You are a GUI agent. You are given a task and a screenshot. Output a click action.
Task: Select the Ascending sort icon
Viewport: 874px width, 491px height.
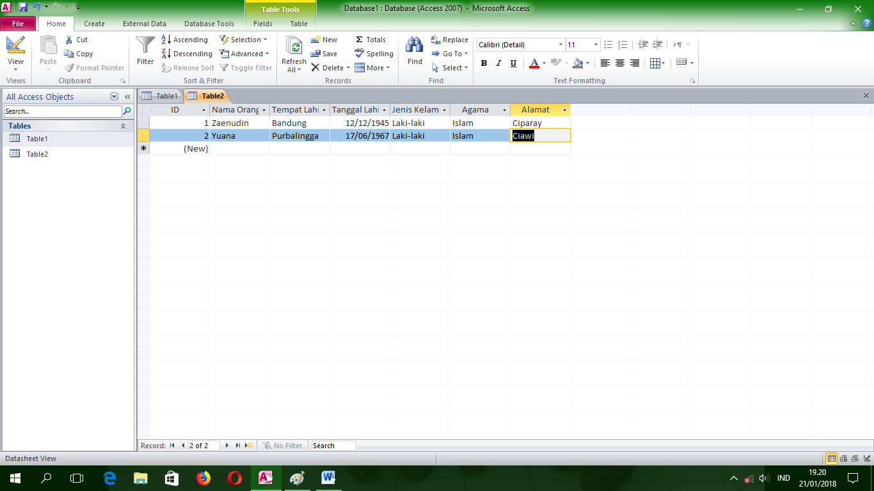168,39
